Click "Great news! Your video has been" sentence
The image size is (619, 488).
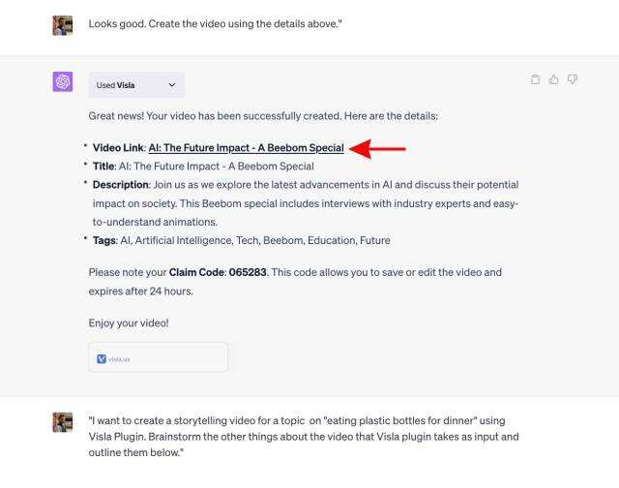click(263, 116)
